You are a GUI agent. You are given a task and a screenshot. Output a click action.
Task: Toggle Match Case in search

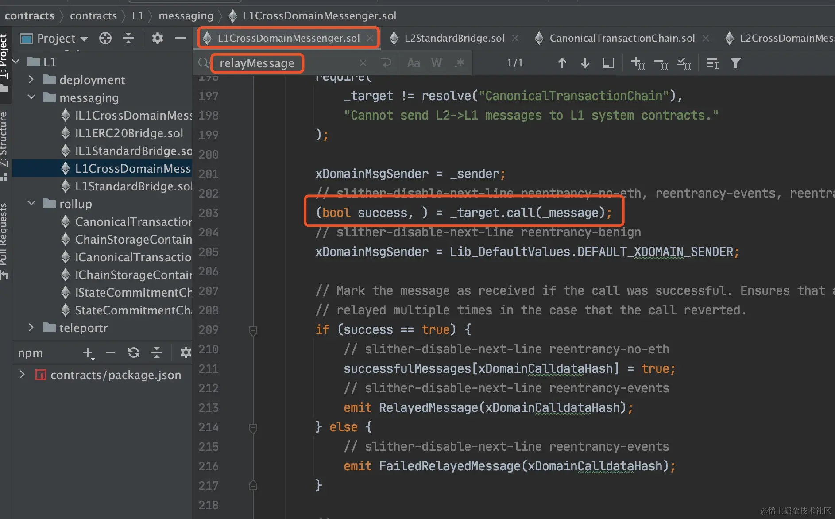click(414, 63)
